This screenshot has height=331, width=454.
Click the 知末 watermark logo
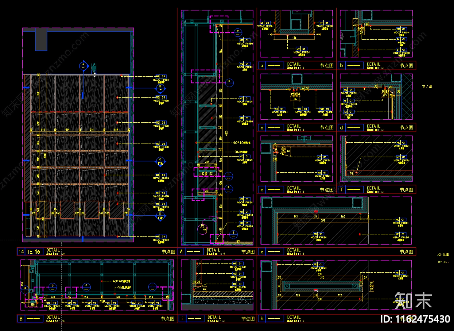click(413, 300)
